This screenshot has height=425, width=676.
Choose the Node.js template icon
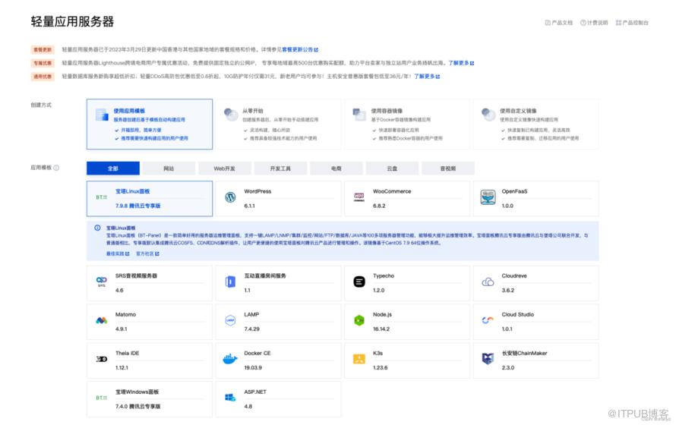point(359,320)
